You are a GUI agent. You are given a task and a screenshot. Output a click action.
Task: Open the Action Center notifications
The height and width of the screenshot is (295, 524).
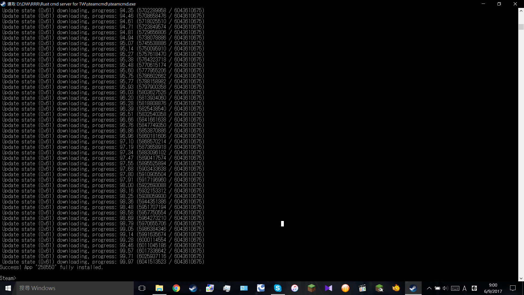513,288
